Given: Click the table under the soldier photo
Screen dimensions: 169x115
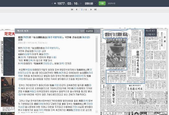Looking at the screenshot, I should click(116, 77).
